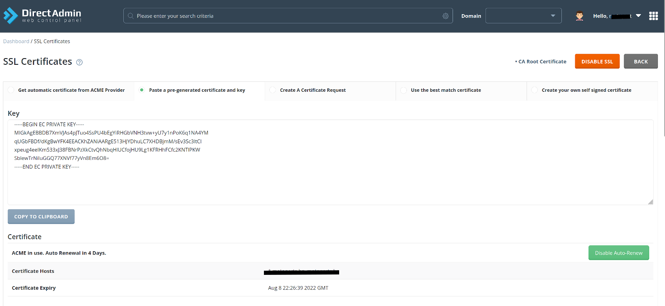Click the certificate expiry date Aug 8 2022
This screenshot has width=665, height=306.
tap(298, 288)
